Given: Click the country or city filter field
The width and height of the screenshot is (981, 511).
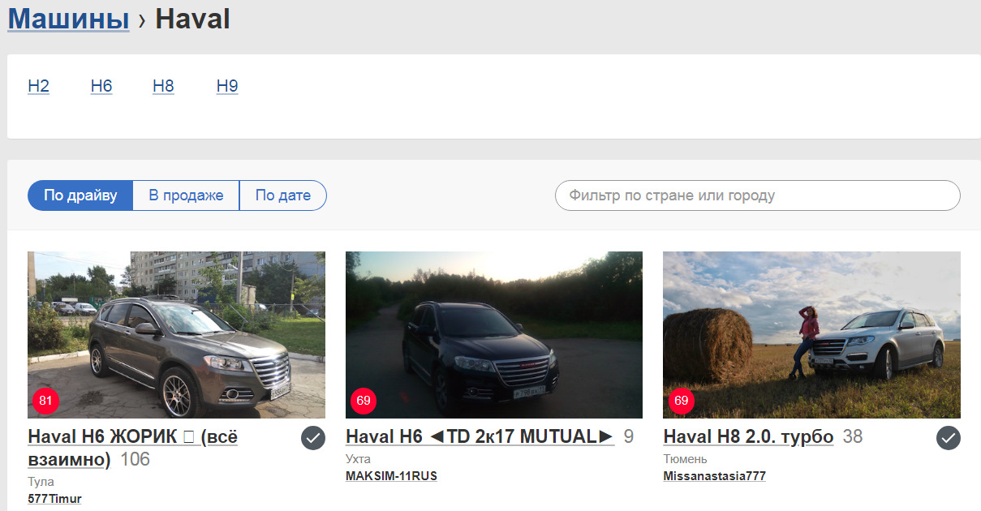Looking at the screenshot, I should click(x=756, y=195).
